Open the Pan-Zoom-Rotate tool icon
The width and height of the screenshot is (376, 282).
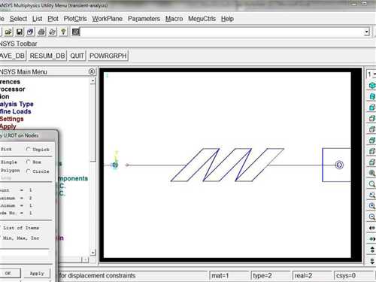pos(30,32)
